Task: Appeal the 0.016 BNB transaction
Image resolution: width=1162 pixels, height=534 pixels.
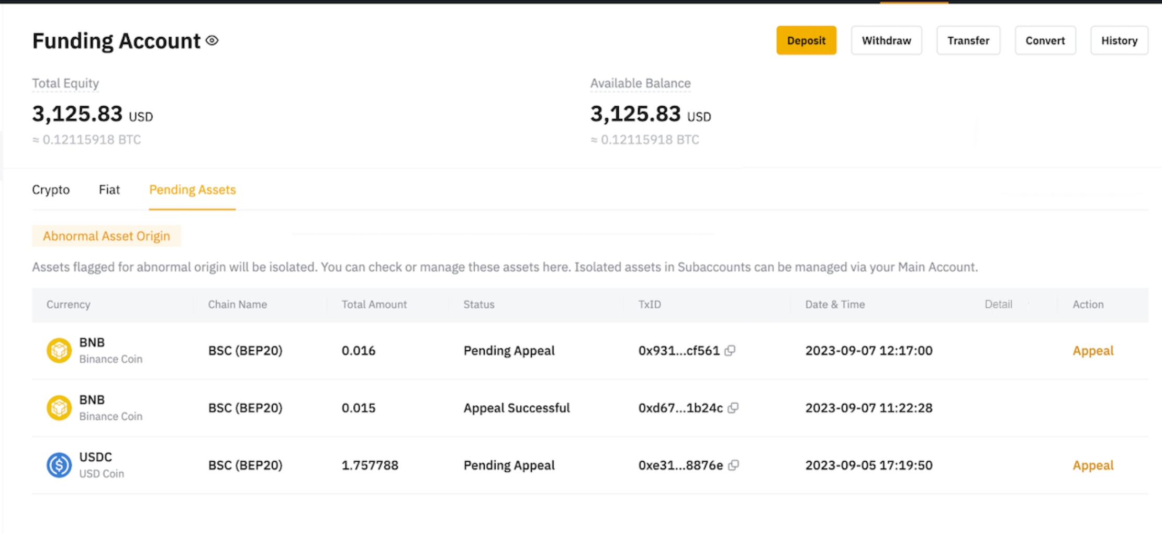Action: pos(1093,351)
